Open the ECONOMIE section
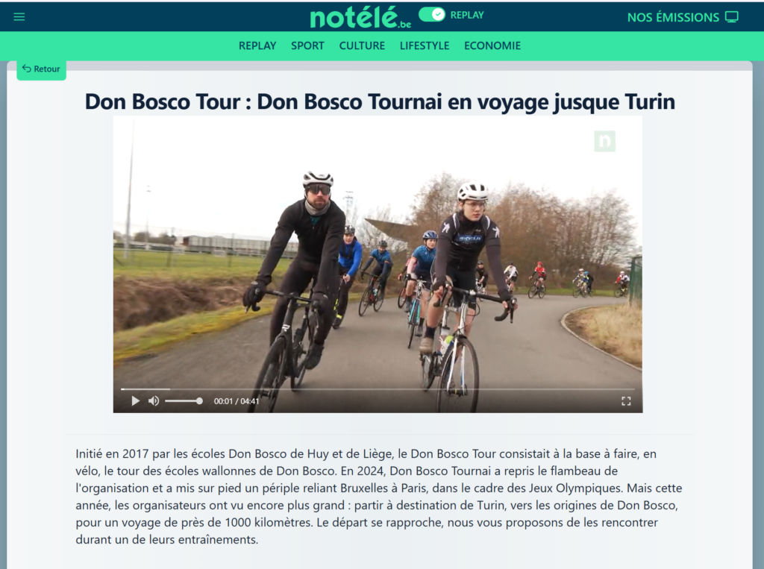 (x=492, y=45)
